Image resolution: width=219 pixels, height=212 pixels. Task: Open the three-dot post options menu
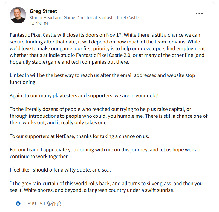click(199, 13)
